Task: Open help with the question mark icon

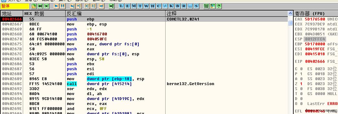Action: pos(219,6)
